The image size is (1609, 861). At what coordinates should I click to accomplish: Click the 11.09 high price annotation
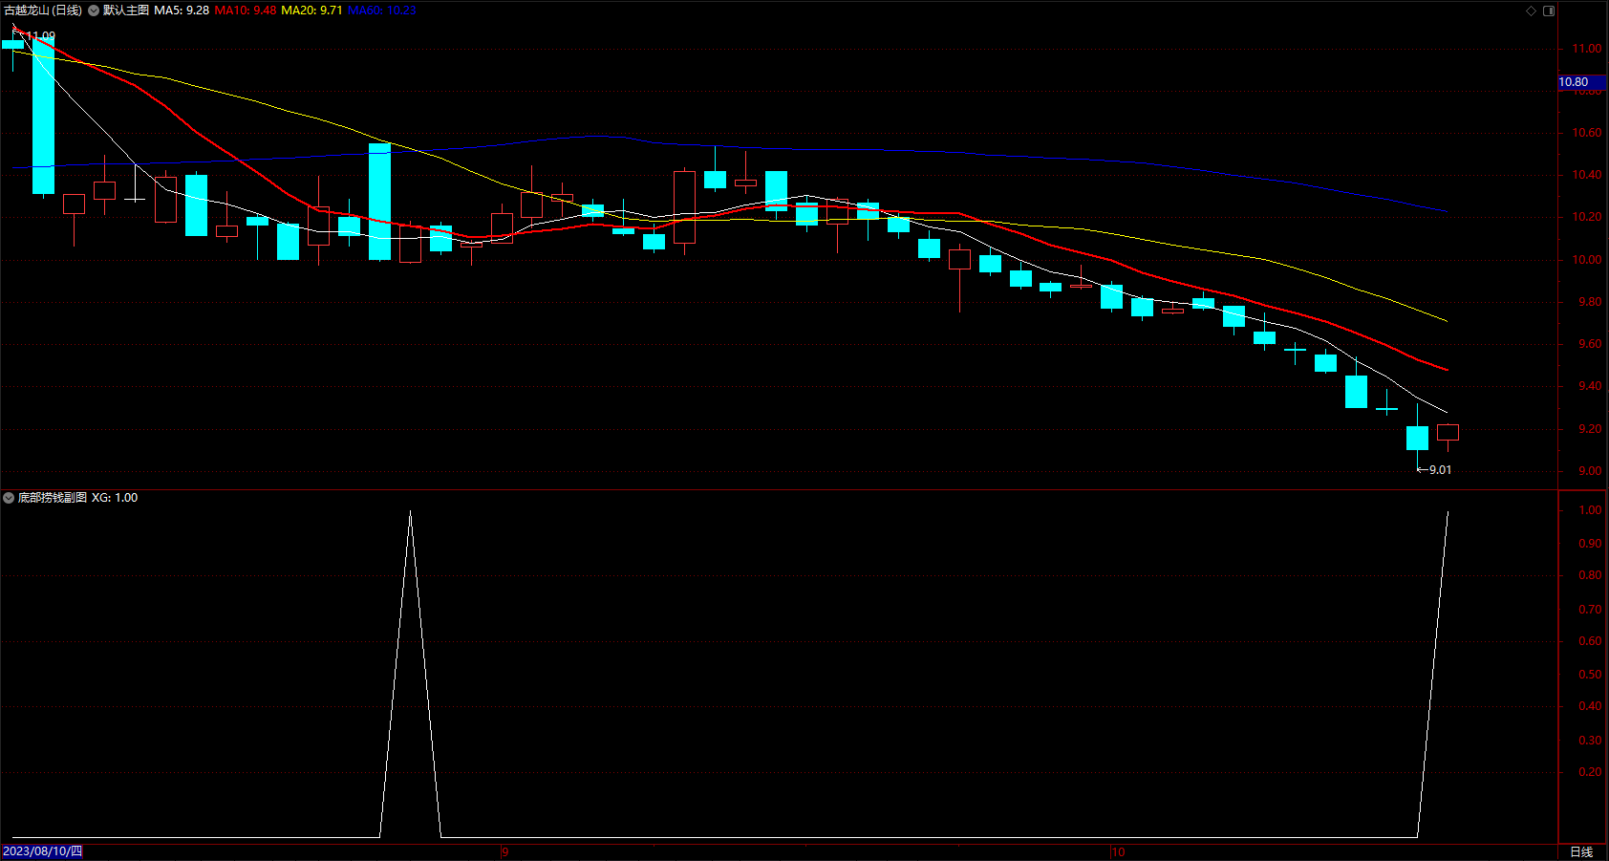click(x=40, y=36)
